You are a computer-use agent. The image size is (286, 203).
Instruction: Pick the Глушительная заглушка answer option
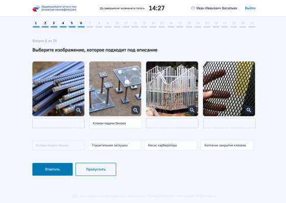(x=115, y=146)
